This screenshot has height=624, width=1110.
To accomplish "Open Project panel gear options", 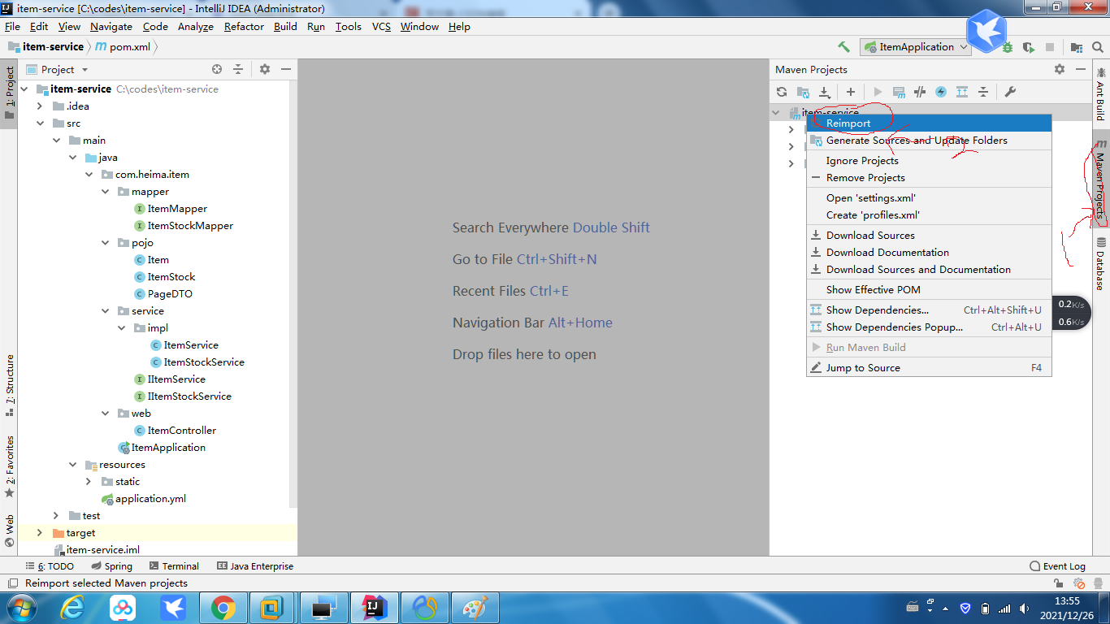I will pos(265,69).
